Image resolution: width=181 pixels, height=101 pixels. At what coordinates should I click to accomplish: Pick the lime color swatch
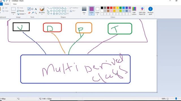pos(120,11)
